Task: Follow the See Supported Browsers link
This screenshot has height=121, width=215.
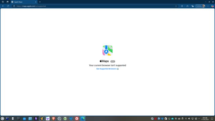Action: coord(107,69)
